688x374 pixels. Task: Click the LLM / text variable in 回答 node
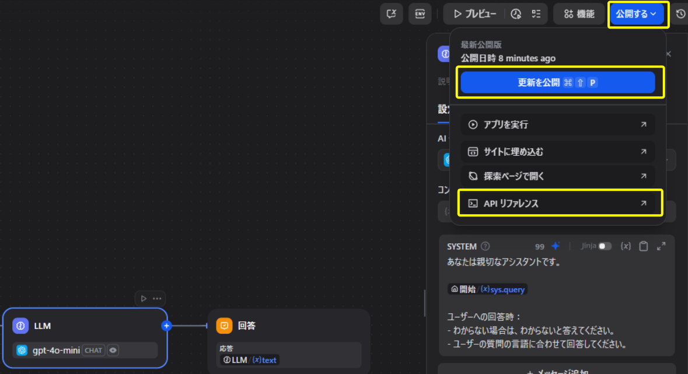pyautogui.click(x=250, y=360)
